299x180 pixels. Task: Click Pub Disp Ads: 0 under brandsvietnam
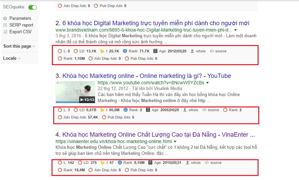coord(141,58)
